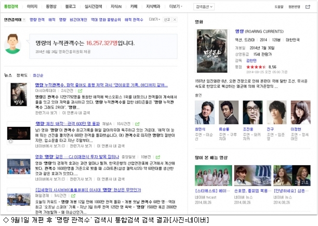Play the 안녕하세요 video thumbnail

[292, 176]
